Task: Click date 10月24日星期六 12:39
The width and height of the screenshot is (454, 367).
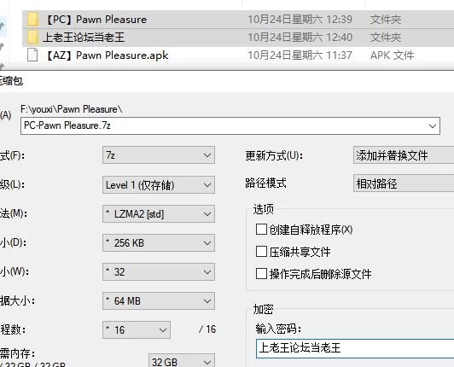Action: click(300, 20)
